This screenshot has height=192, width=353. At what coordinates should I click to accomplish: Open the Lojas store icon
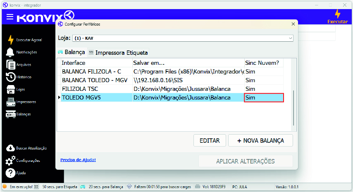[11, 90]
